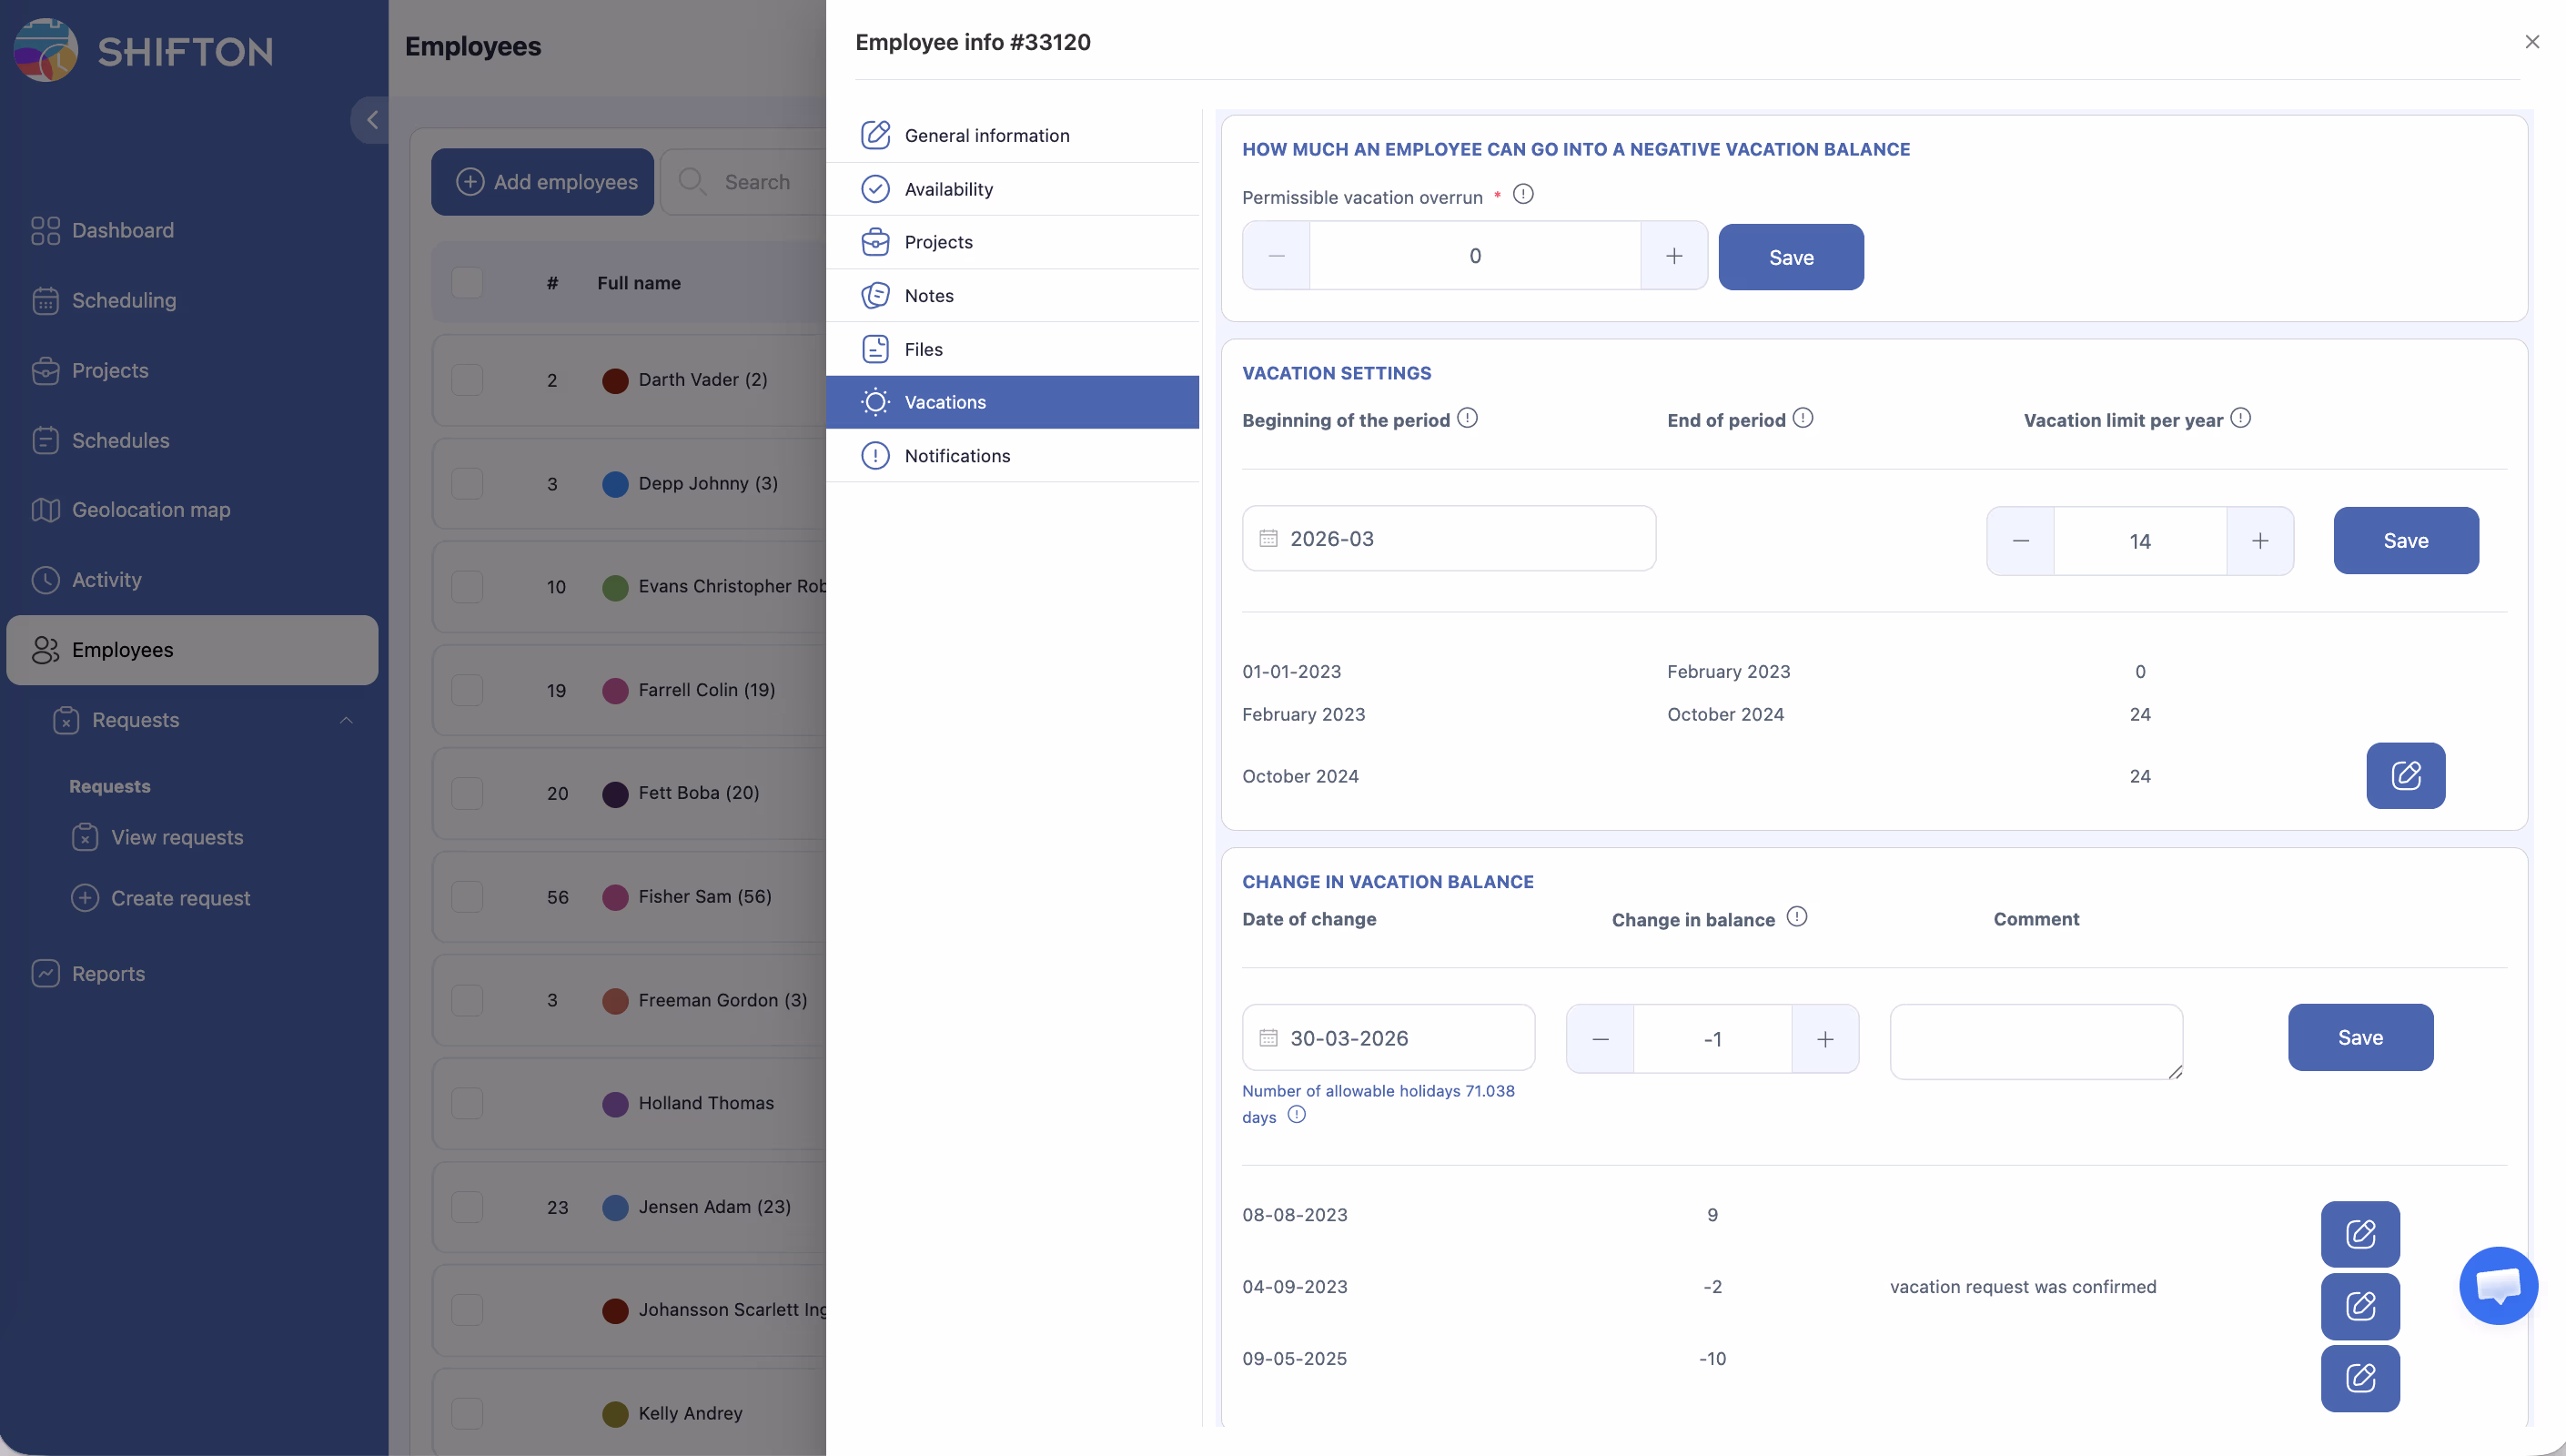Screen dimensions: 2566x1456
Task: Collapse the Requests sidebar section
Action: 346,720
